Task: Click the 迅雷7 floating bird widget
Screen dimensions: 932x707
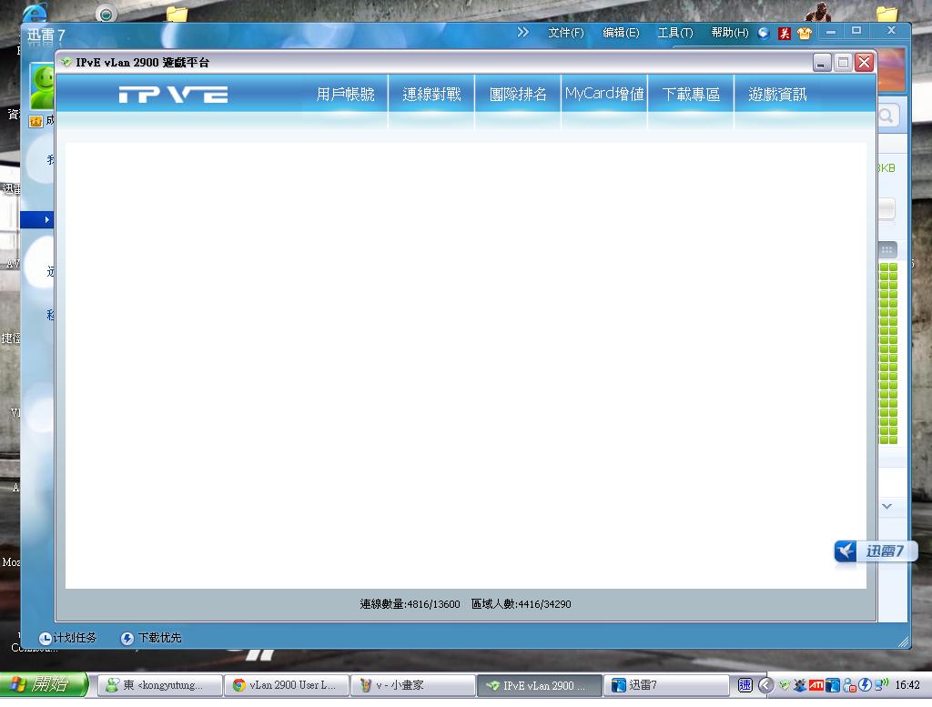Action: (x=876, y=550)
